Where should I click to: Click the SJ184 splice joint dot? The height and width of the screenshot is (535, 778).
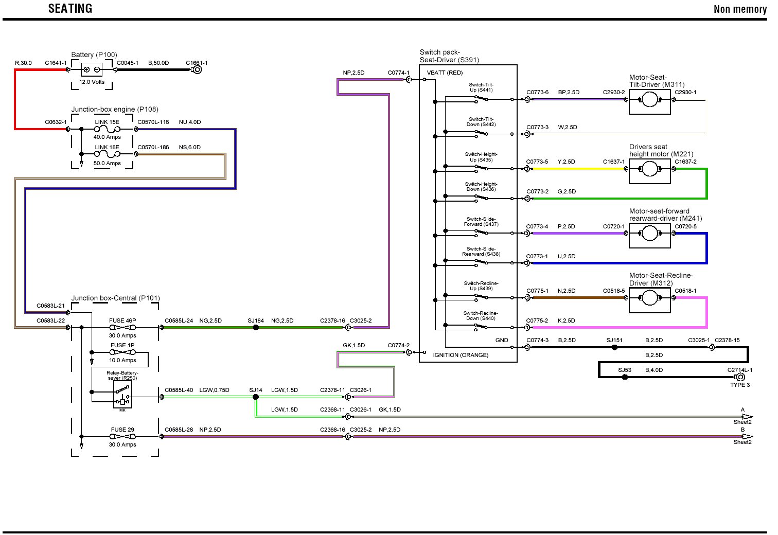256,328
